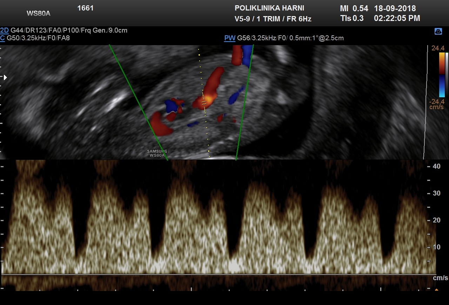Click the Doppler sample gate on the cursor line
The height and width of the screenshot is (305, 449).
[x=204, y=103]
